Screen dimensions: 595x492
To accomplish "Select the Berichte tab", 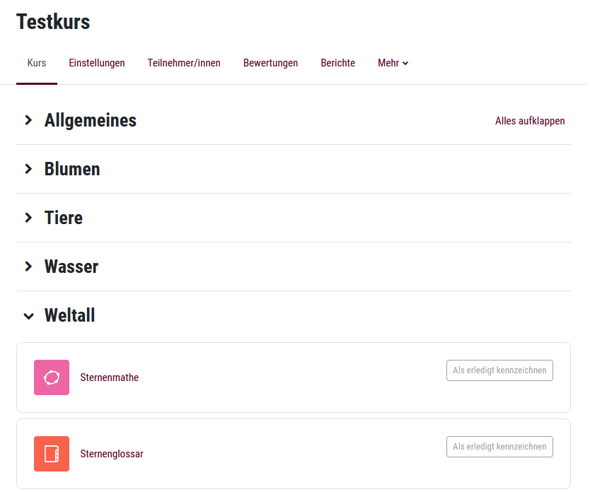I will point(337,63).
